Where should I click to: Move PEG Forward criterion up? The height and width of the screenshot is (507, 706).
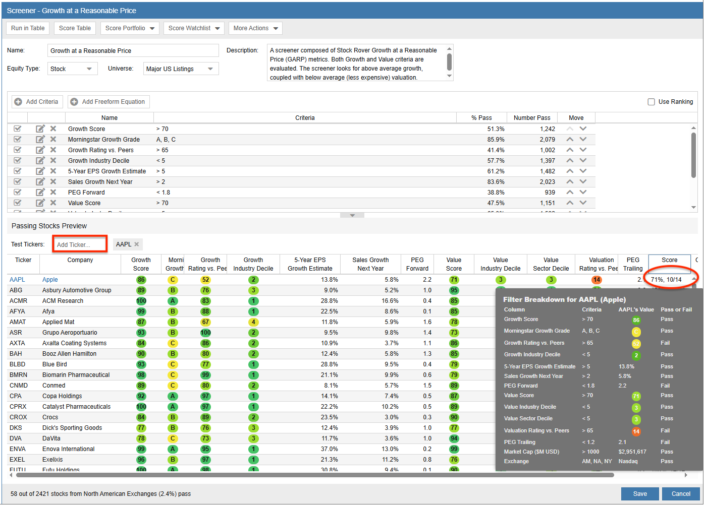click(x=570, y=193)
